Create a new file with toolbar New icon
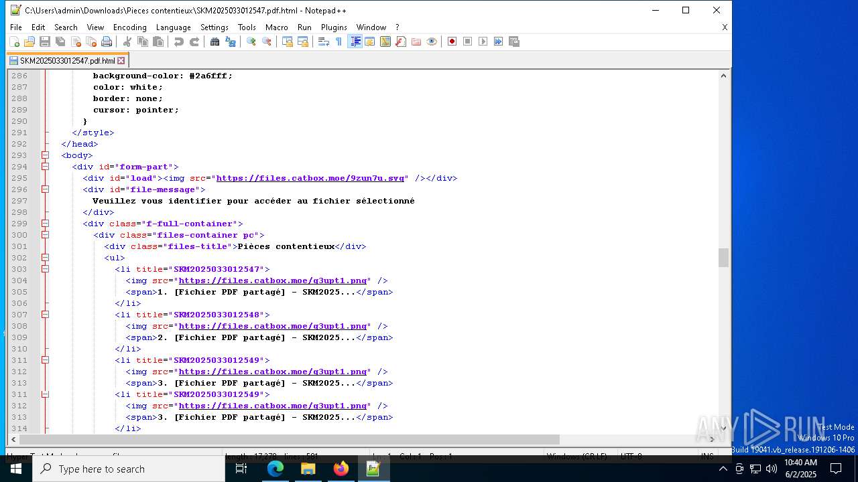This screenshot has height=482, width=858. pos(14,42)
